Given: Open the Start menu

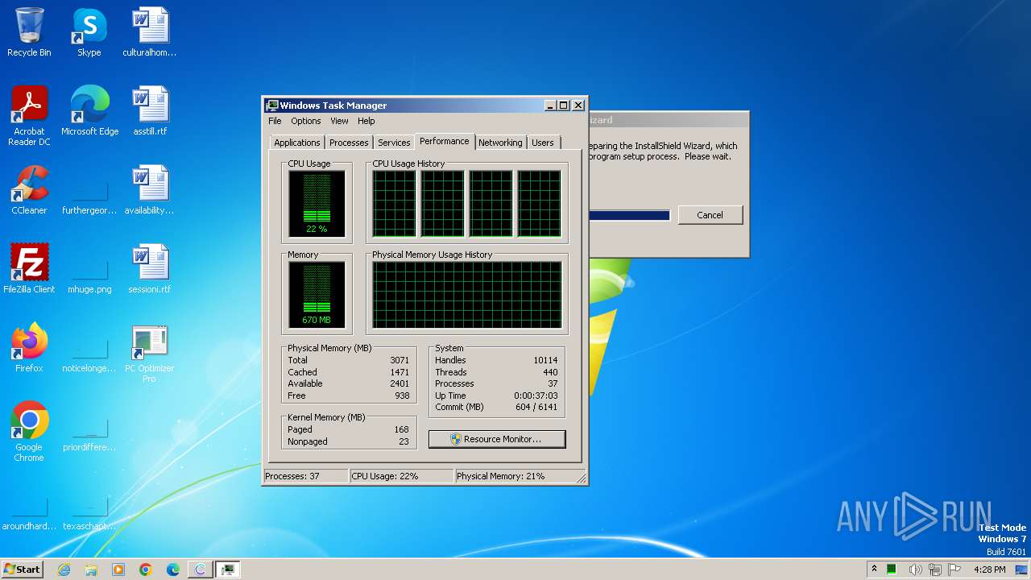Looking at the screenshot, I should click(23, 570).
